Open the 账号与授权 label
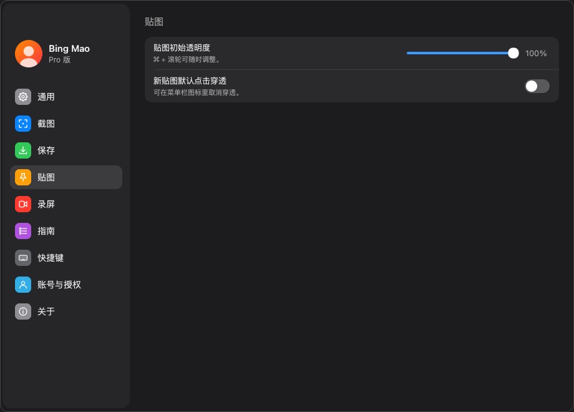The width and height of the screenshot is (574, 412). (59, 285)
